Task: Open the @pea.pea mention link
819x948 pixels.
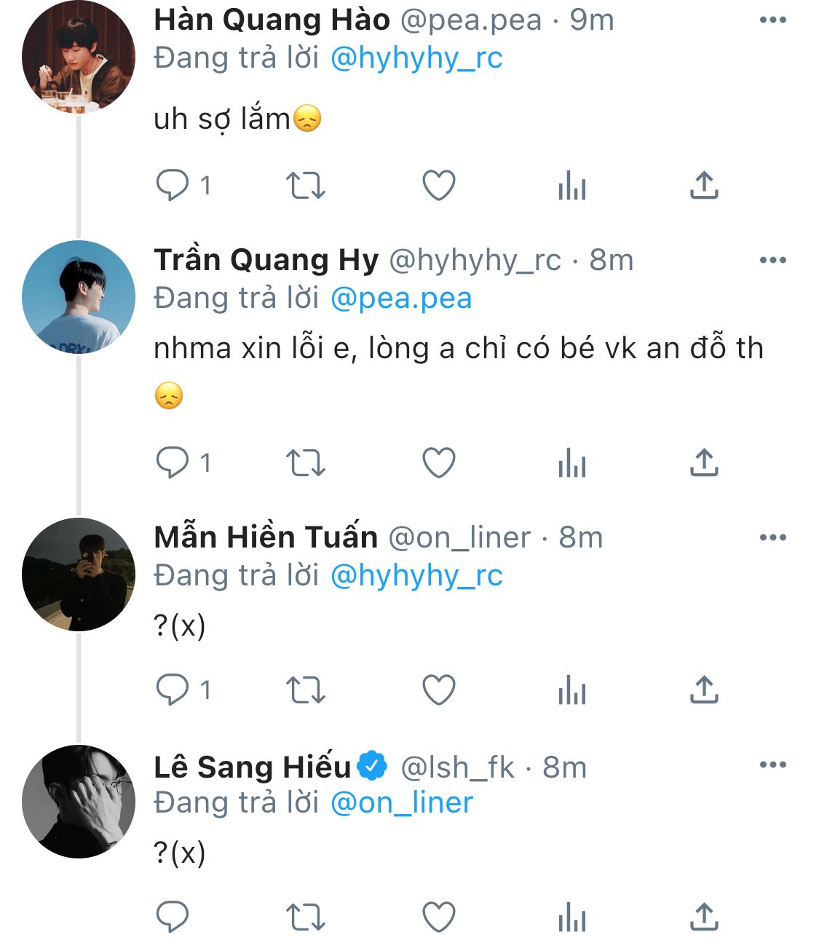Action: click(x=401, y=299)
